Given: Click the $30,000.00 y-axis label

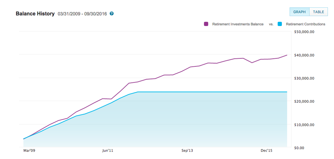Looking at the screenshot, I should pos(304,78).
